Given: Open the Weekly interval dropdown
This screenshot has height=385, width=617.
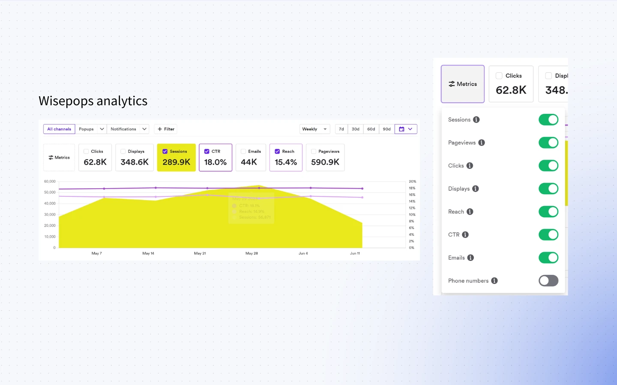Looking at the screenshot, I should (314, 129).
